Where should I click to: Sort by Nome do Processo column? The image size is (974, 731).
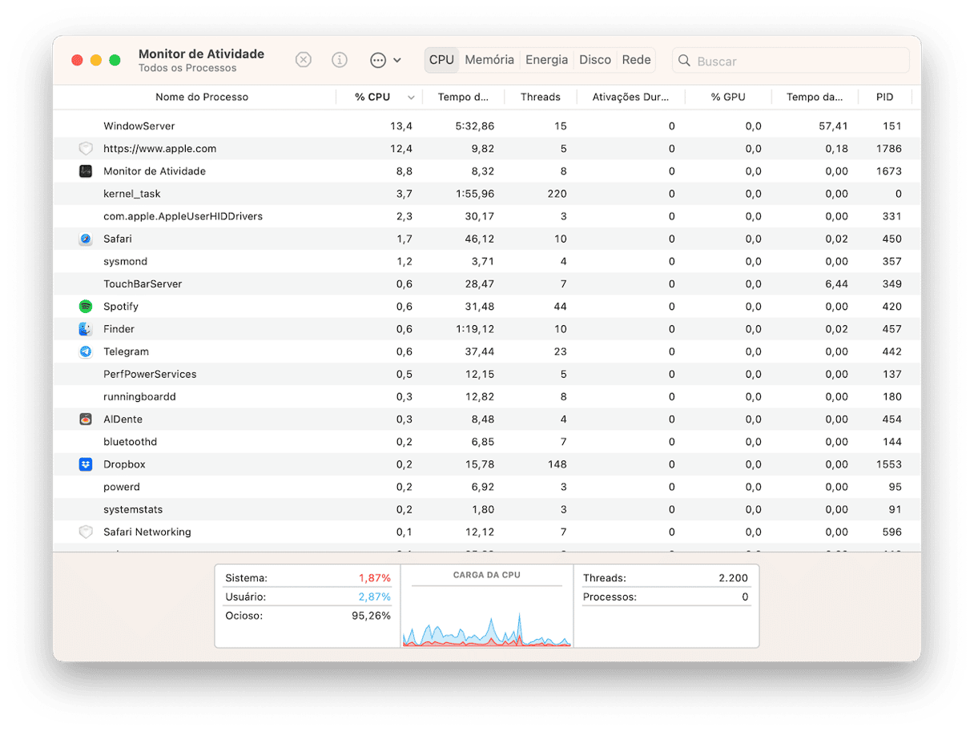[202, 97]
